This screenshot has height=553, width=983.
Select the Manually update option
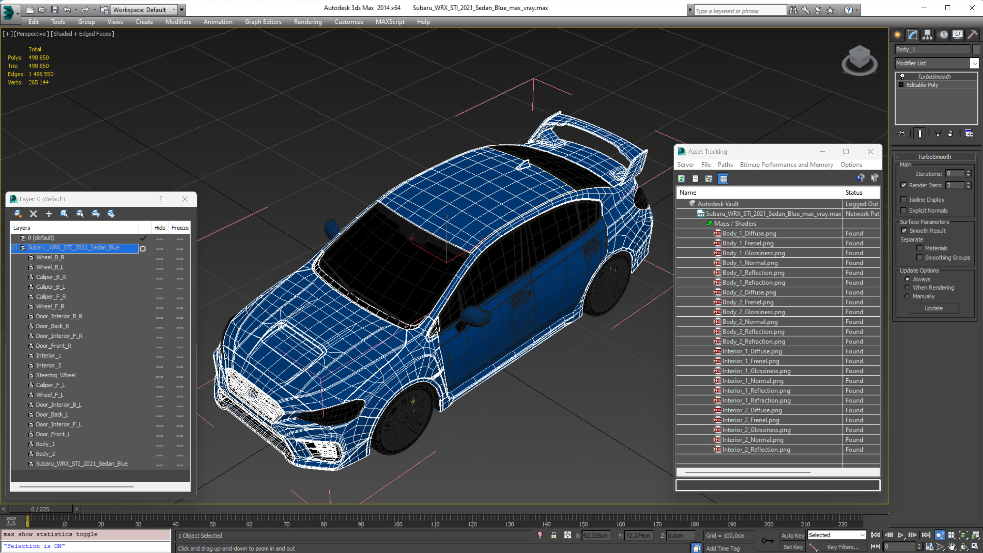(x=908, y=296)
